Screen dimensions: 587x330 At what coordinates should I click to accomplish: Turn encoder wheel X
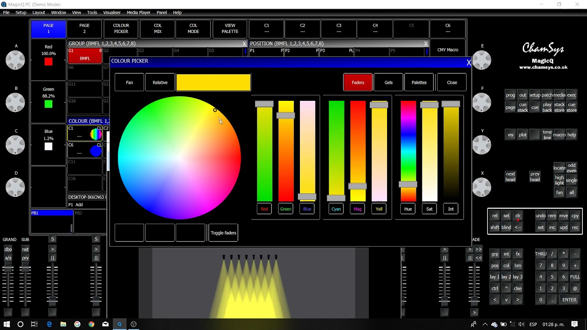(482, 187)
